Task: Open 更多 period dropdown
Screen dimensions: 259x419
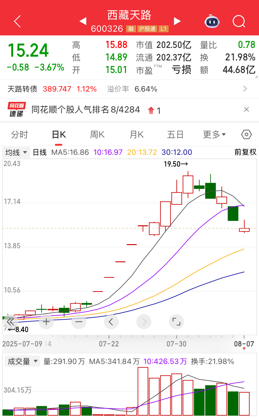Action: point(215,134)
